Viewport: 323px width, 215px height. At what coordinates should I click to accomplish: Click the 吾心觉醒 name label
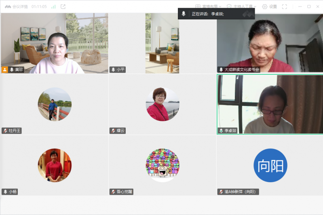click(125, 192)
